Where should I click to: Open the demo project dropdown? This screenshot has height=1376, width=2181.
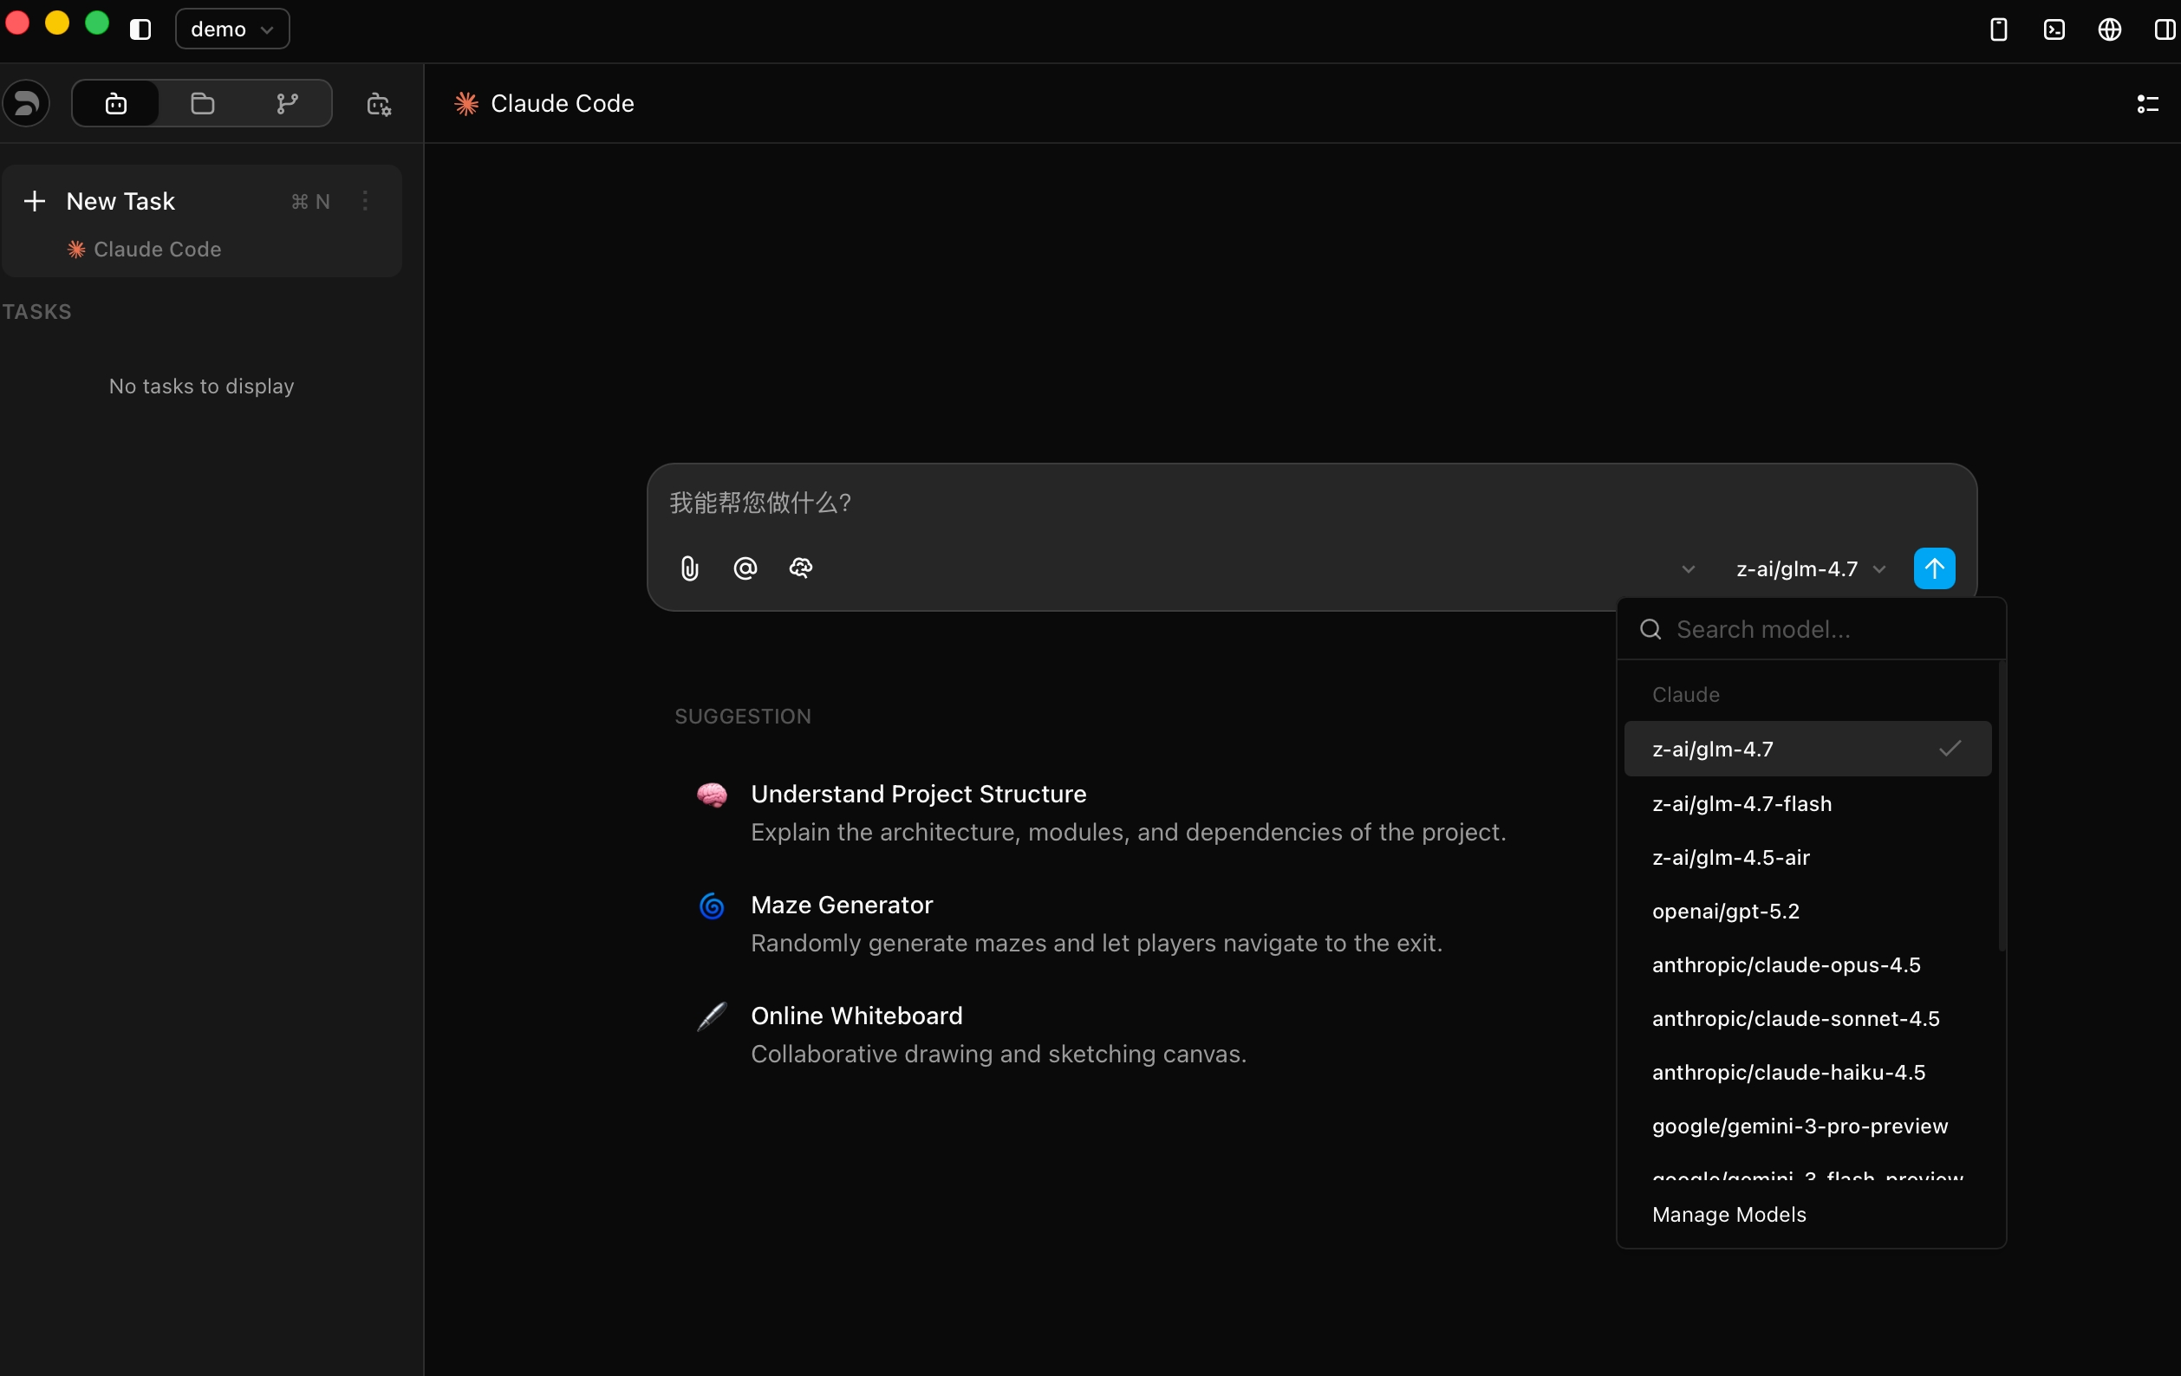(x=231, y=29)
